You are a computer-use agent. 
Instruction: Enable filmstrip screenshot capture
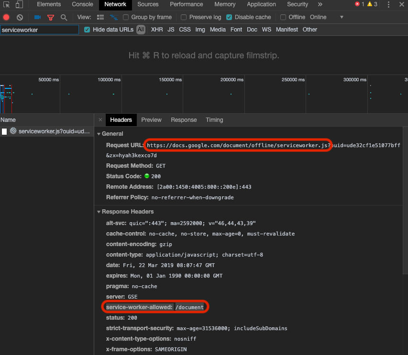(x=37, y=17)
